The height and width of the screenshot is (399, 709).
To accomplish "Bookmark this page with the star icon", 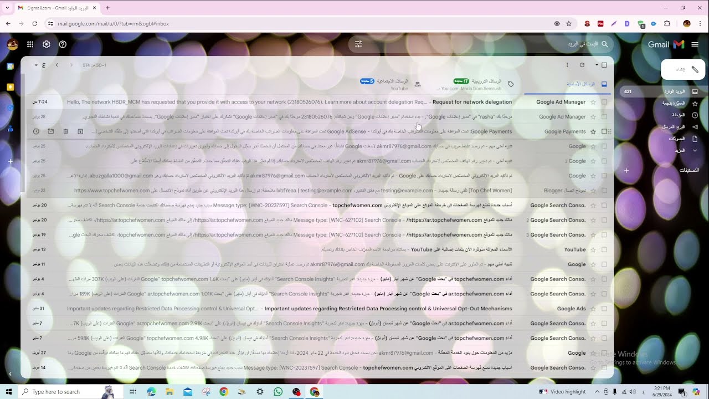I will [568, 24].
